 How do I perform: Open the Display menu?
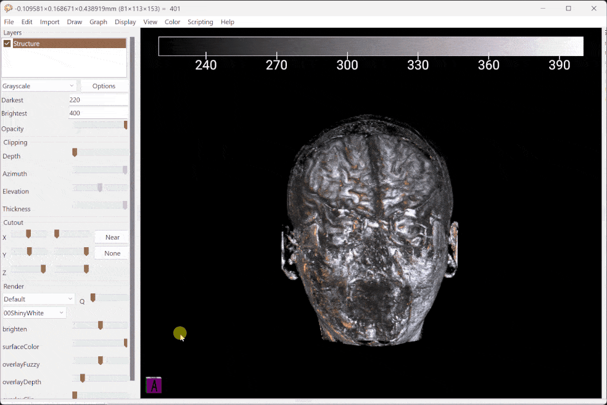pos(125,22)
